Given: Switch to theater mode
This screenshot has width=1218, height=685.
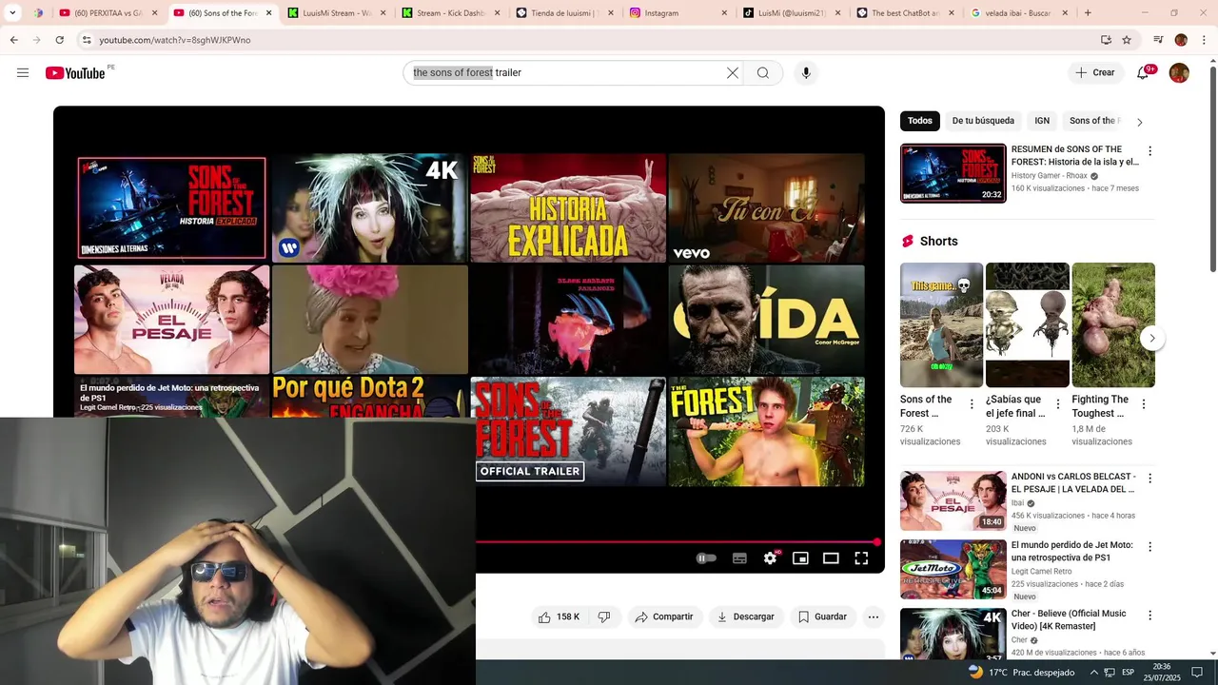Looking at the screenshot, I should [831, 558].
